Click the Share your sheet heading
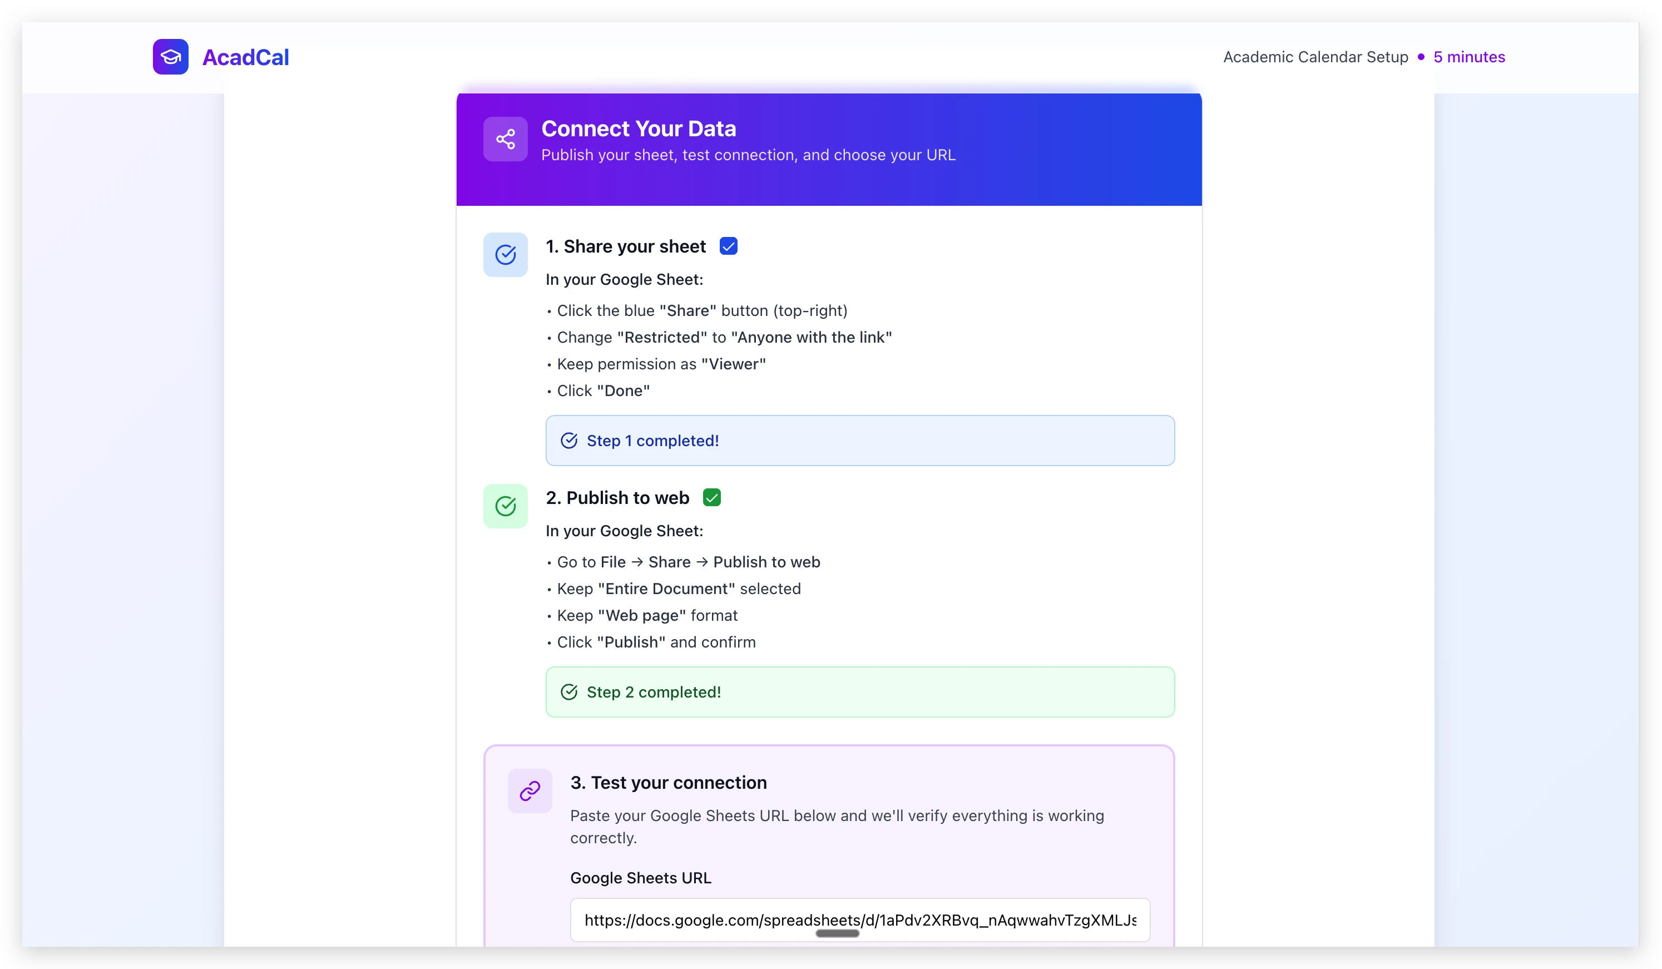The image size is (1662, 969). pyautogui.click(x=626, y=246)
